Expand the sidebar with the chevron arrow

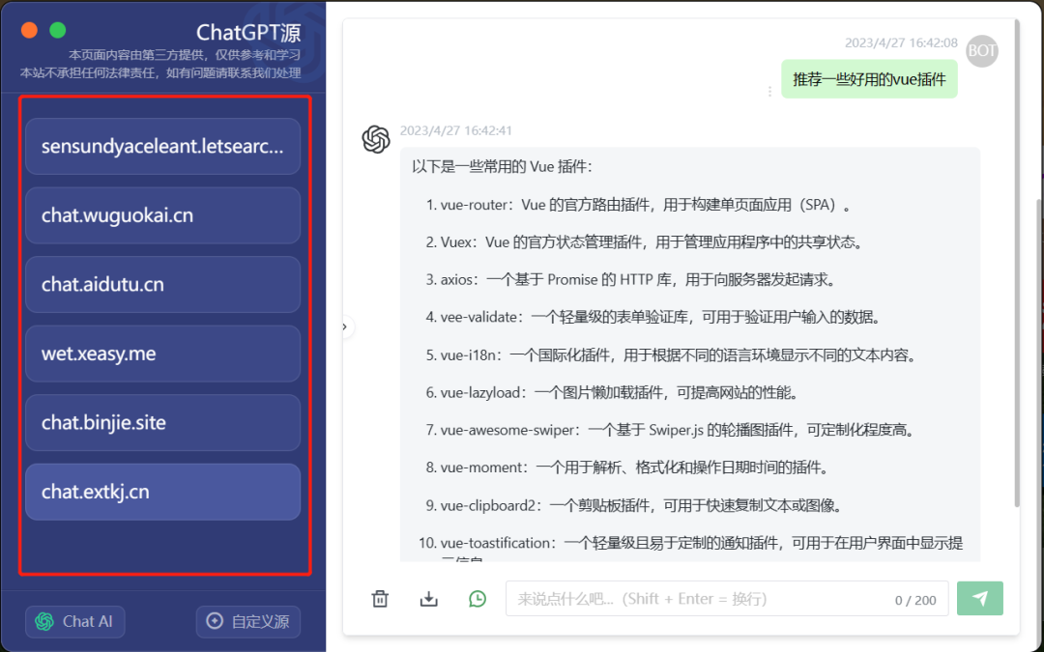(345, 326)
